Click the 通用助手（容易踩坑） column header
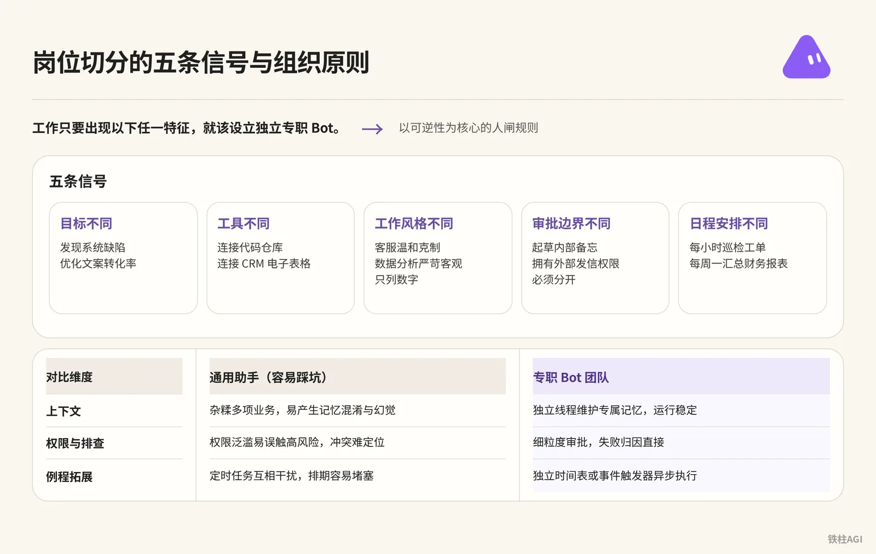Viewport: 876px width, 554px height. [358, 376]
